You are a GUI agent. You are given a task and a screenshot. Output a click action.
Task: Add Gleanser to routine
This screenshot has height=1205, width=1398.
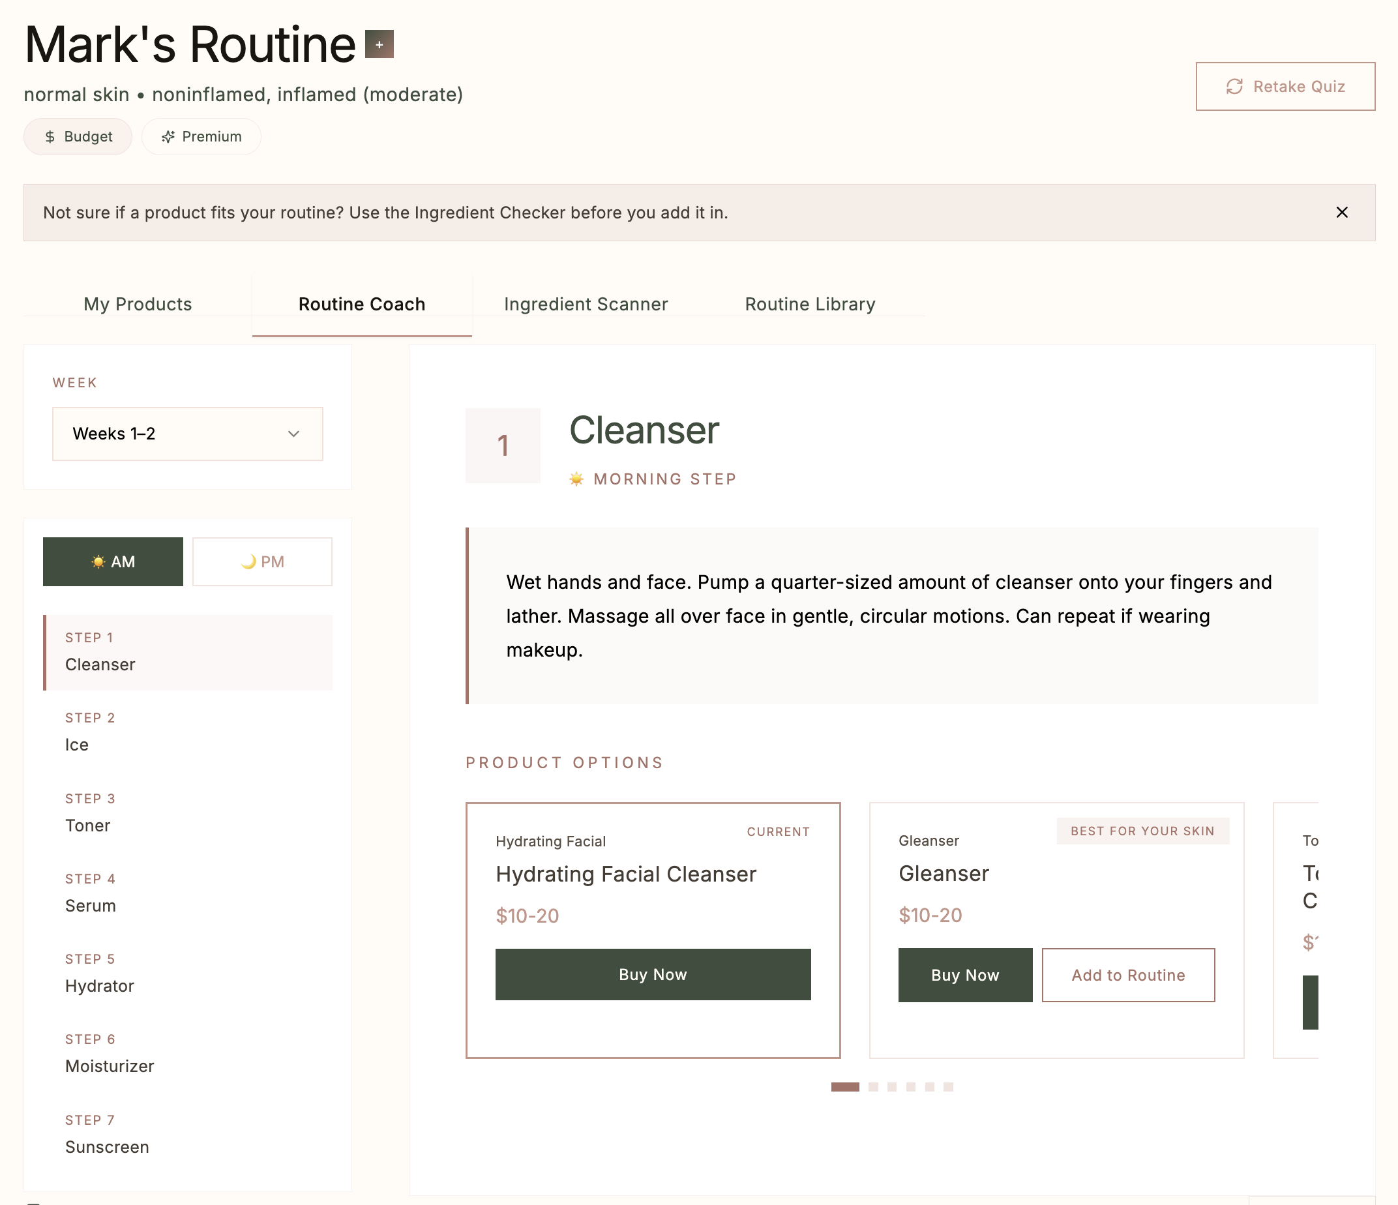pos(1127,975)
